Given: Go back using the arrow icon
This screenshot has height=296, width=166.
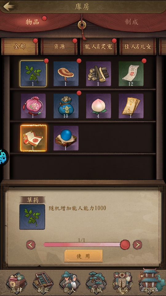Looking at the screenshot, I should pyautogui.click(x=9, y=6).
